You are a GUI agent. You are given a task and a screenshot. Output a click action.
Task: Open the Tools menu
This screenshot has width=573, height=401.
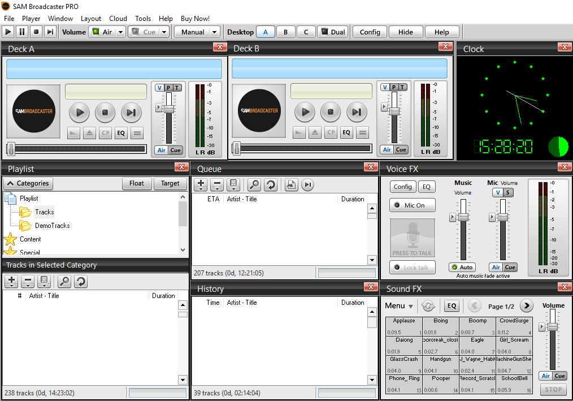coord(143,18)
